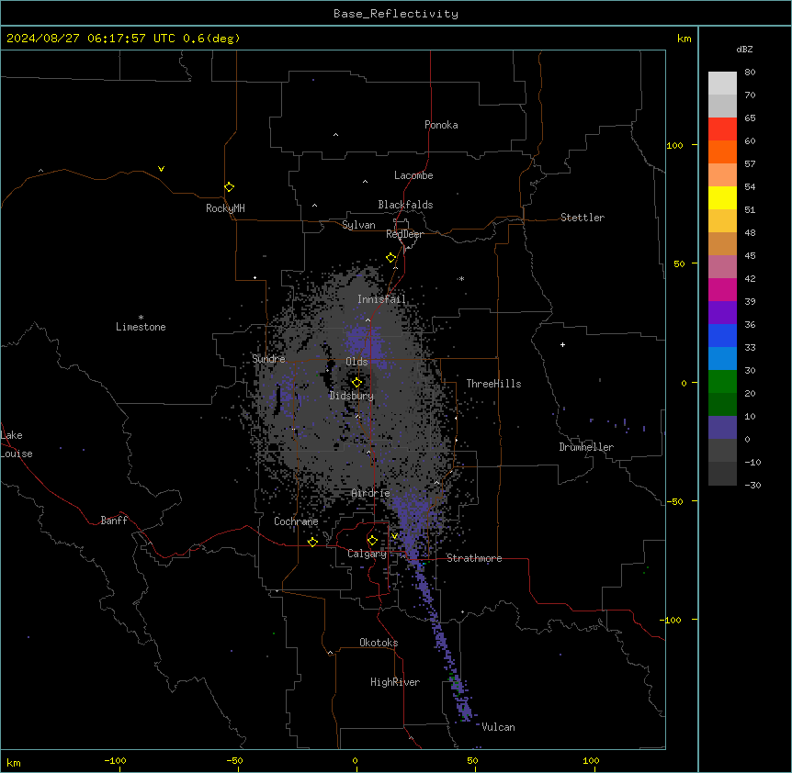Screen dimensions: 792x773
Task: Click the Okotoks label
Action: coord(379,643)
